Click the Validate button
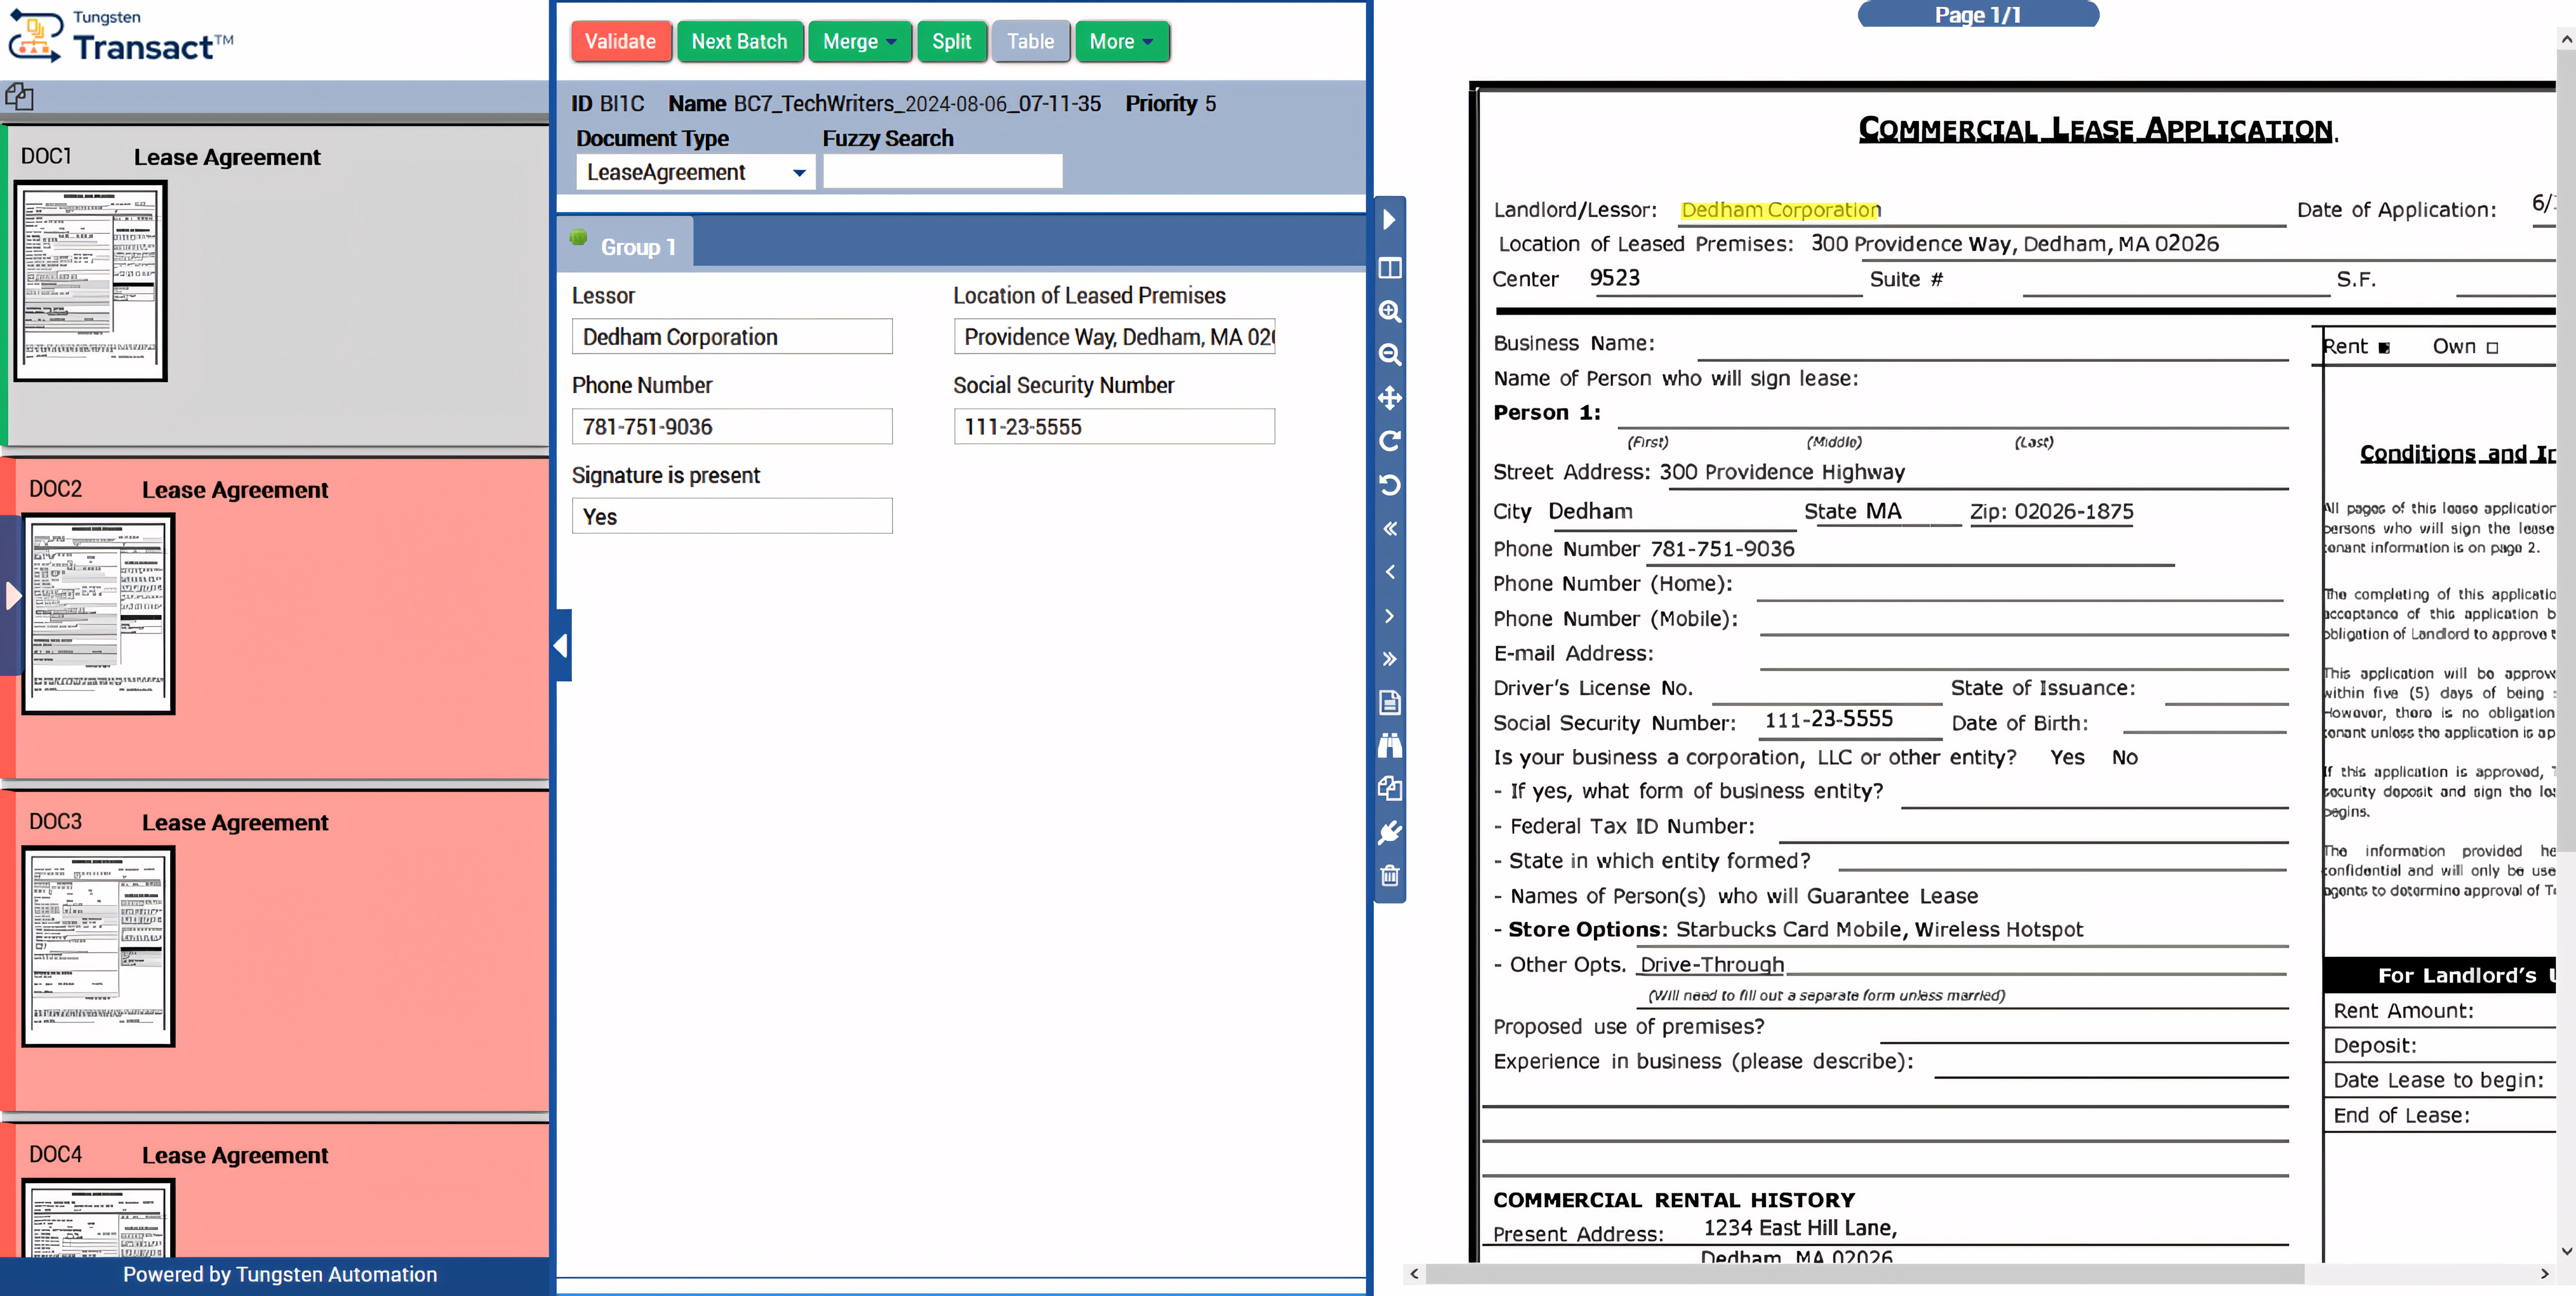The height and width of the screenshot is (1296, 2576). (x=620, y=41)
